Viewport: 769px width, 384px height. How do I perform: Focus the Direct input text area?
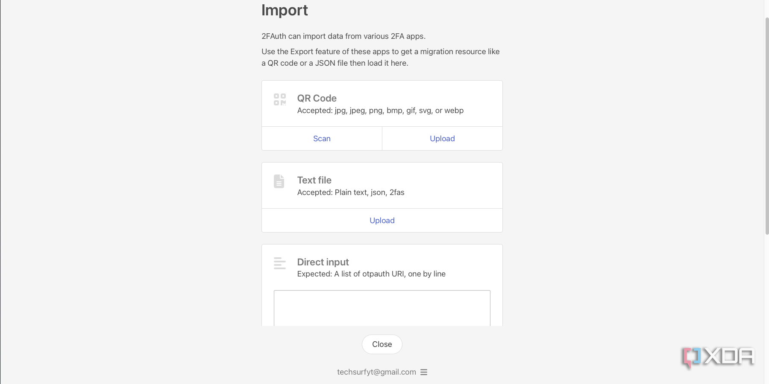[x=382, y=308]
